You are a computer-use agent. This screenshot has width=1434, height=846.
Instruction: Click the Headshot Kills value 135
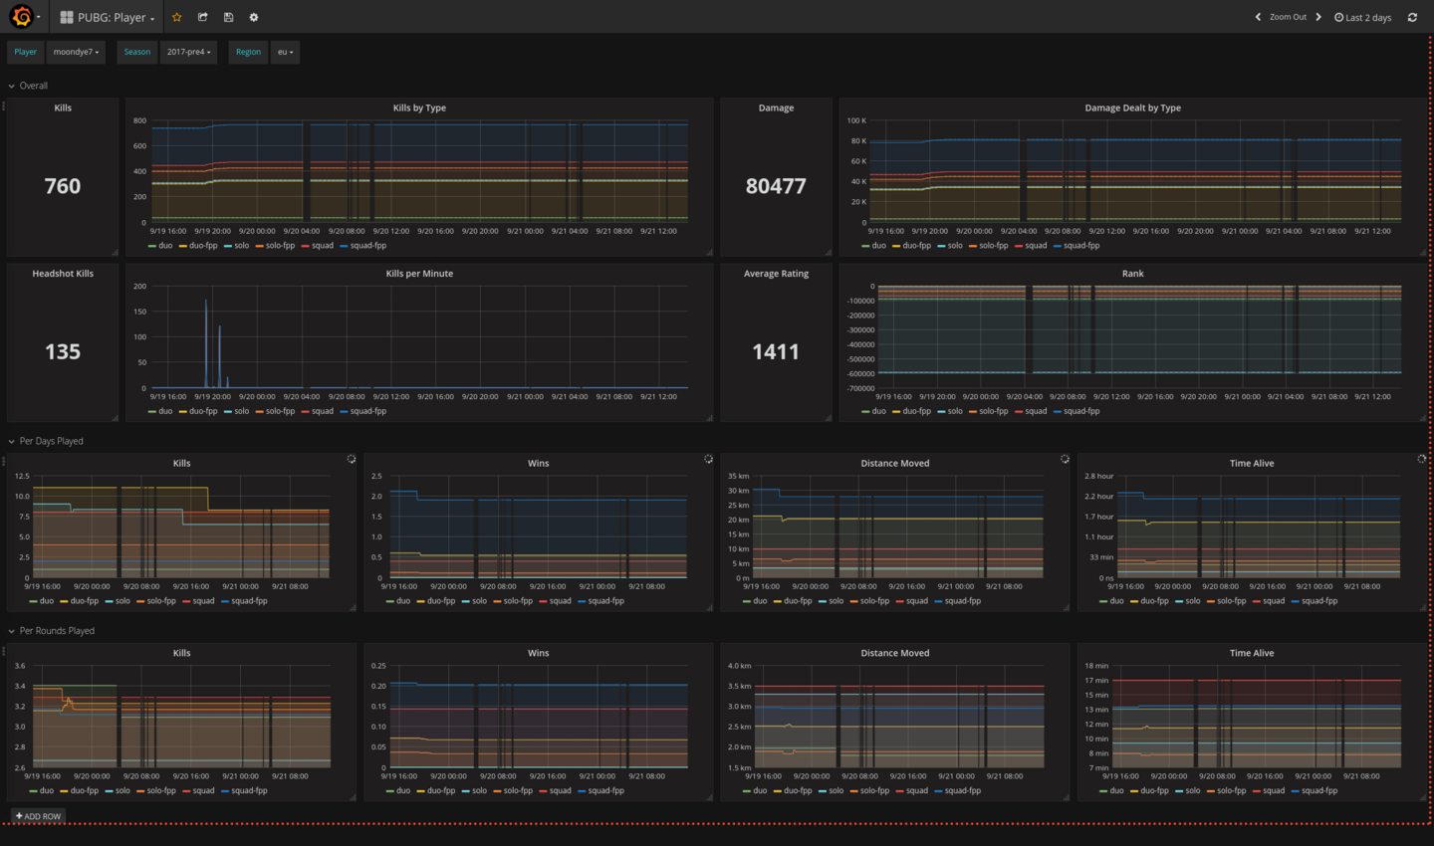coord(63,351)
